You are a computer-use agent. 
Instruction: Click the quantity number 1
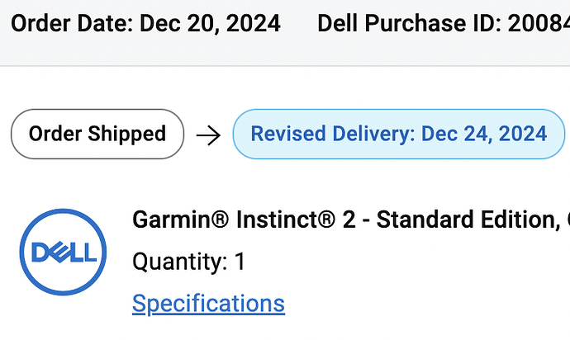(x=240, y=262)
